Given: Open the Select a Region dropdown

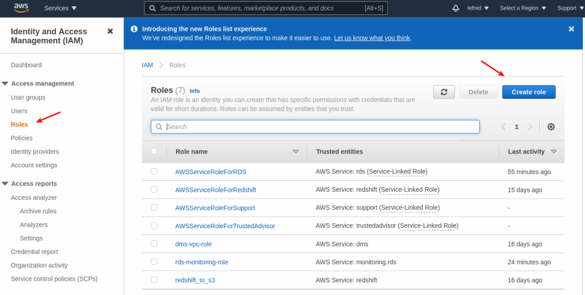Looking at the screenshot, I should click(x=523, y=8).
